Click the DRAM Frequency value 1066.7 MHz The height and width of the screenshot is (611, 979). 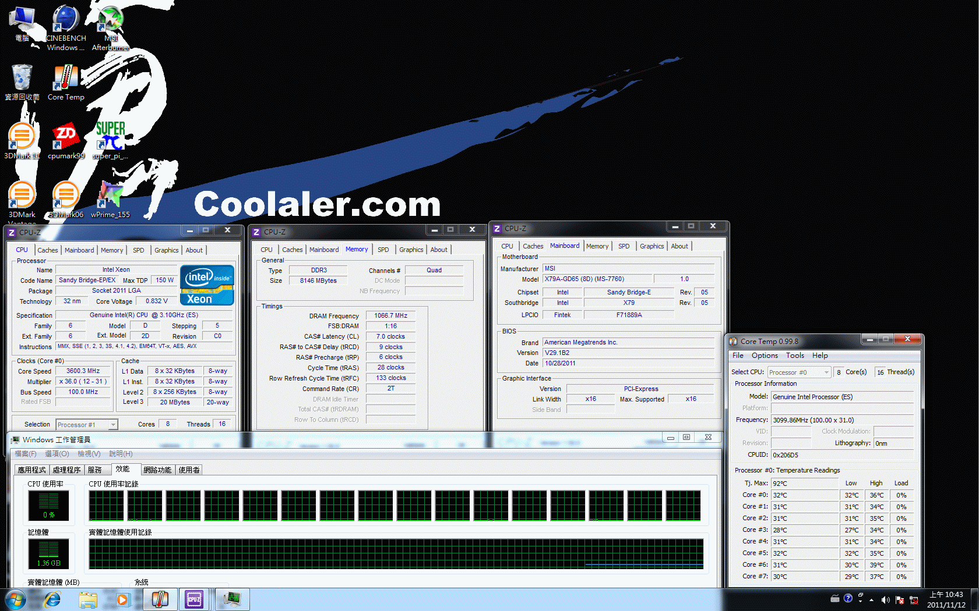(x=390, y=316)
